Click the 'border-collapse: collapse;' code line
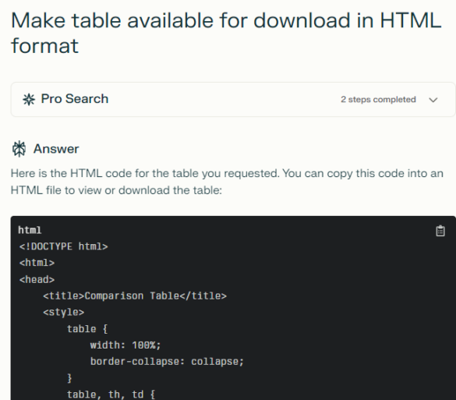The image size is (456, 400). 167,361
